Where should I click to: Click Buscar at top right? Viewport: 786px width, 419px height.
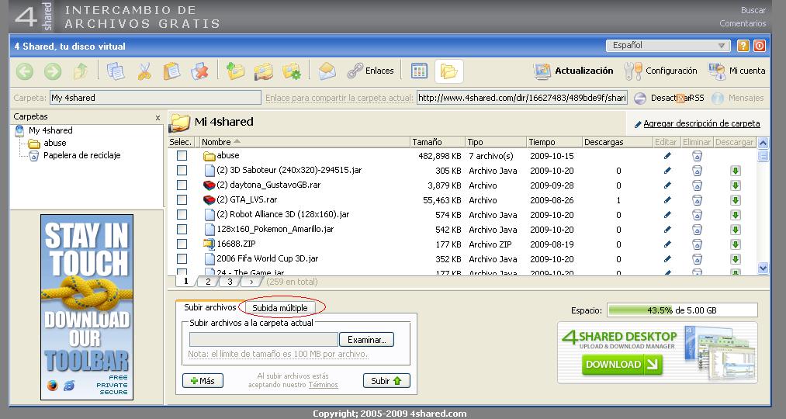tap(753, 10)
